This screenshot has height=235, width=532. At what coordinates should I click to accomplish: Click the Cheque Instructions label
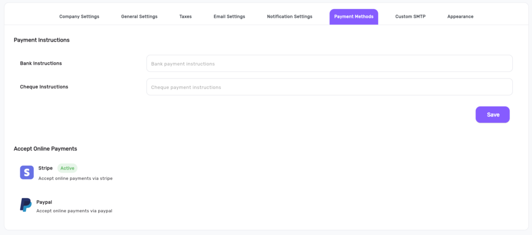pyautogui.click(x=44, y=87)
